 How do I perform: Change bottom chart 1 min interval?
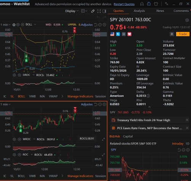click(x=5, y=104)
